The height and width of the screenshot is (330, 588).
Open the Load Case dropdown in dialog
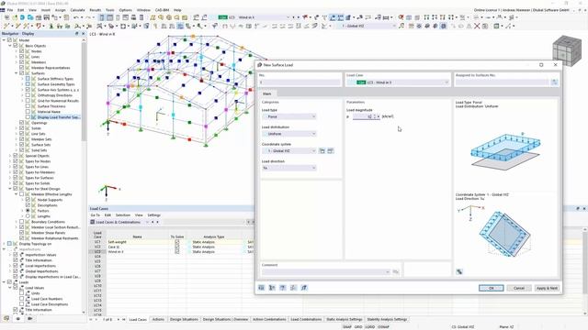(398, 82)
